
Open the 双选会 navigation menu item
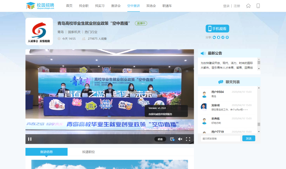pyautogui.click(x=151, y=6)
